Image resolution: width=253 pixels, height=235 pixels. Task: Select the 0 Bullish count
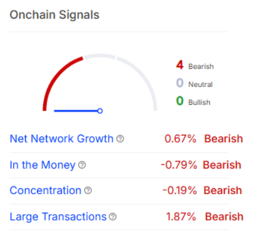point(193,101)
